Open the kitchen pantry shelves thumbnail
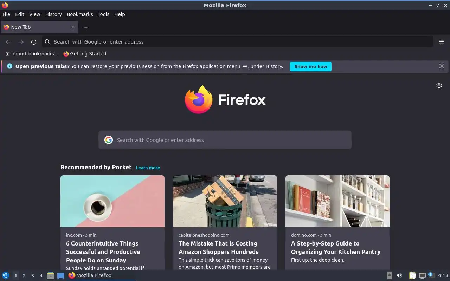 [337, 201]
